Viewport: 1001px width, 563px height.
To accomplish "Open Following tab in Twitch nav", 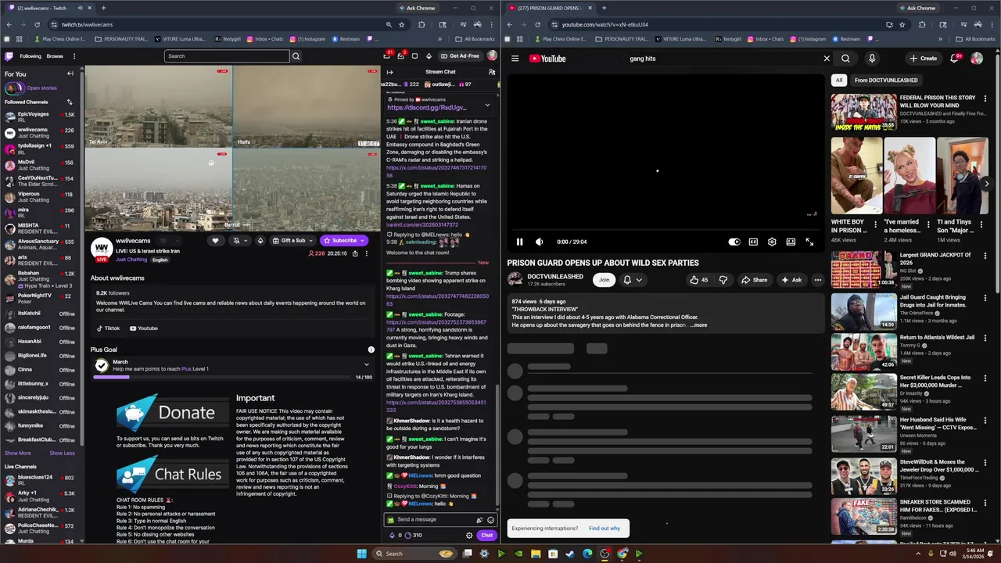I will click(30, 56).
